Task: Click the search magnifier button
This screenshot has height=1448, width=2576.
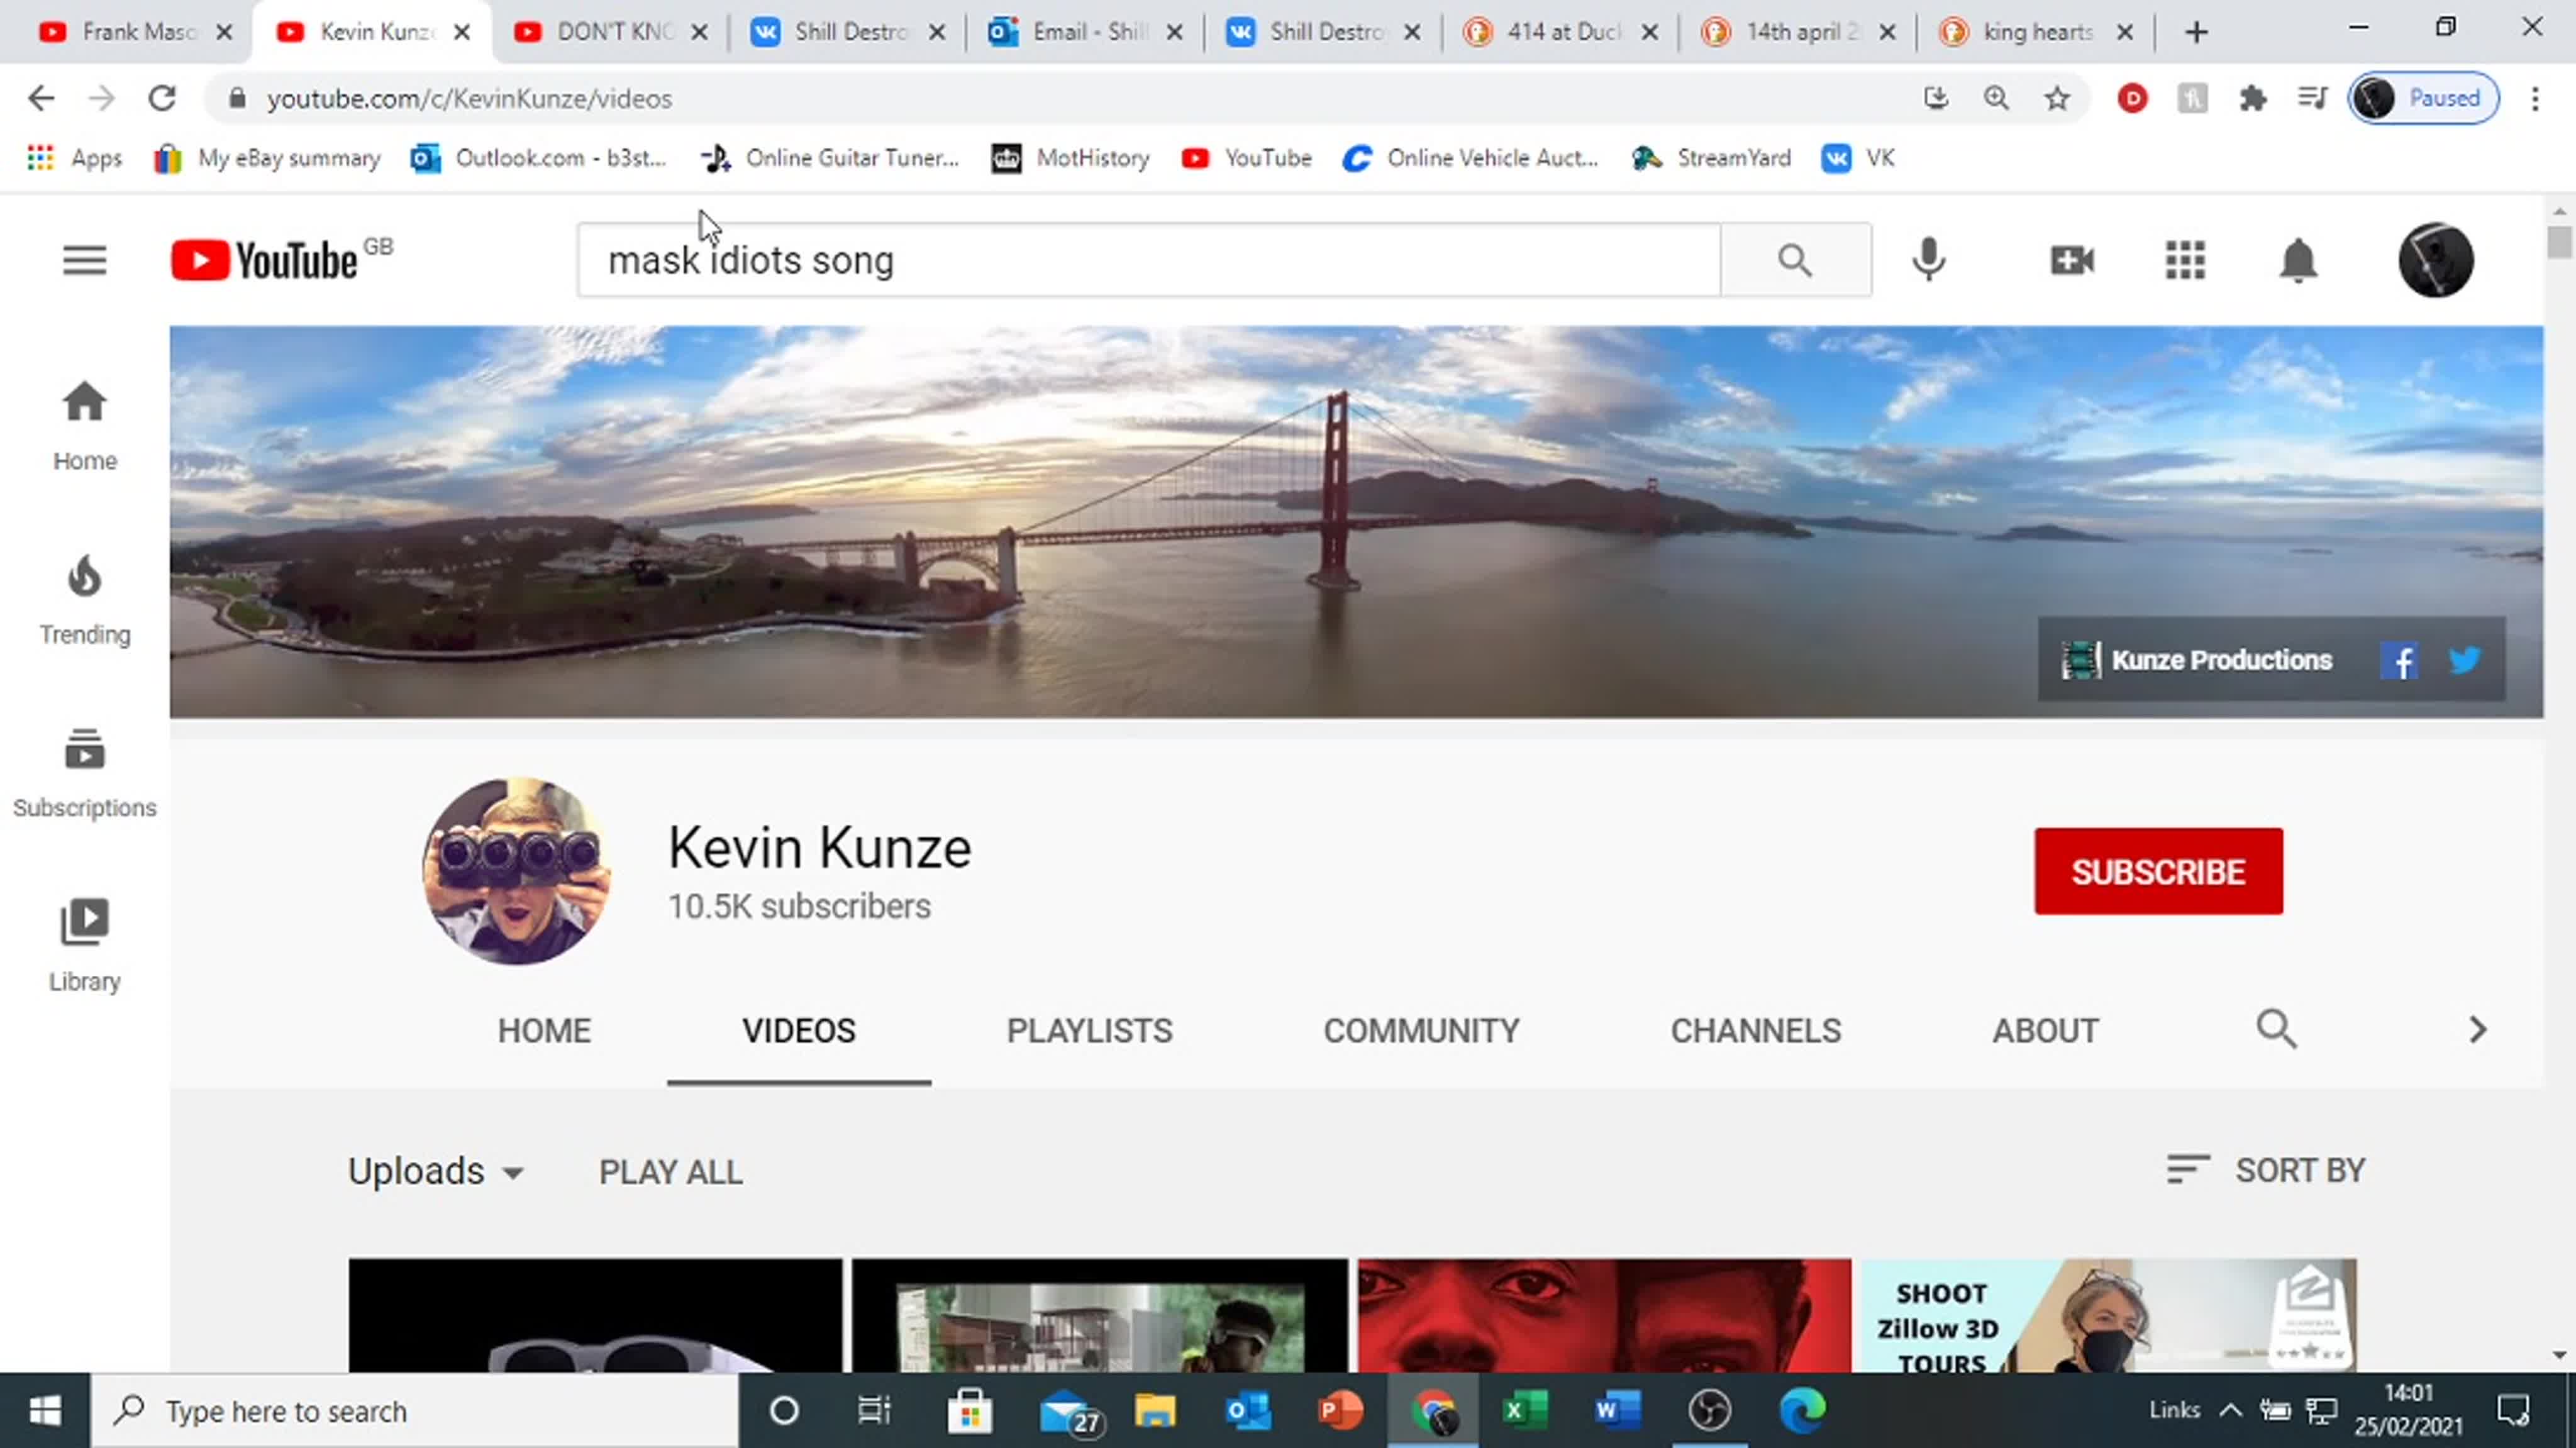Action: pyautogui.click(x=1795, y=260)
